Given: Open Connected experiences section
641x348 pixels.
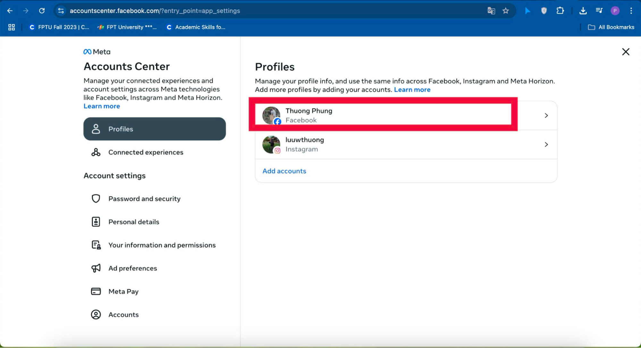Looking at the screenshot, I should coord(155,152).
